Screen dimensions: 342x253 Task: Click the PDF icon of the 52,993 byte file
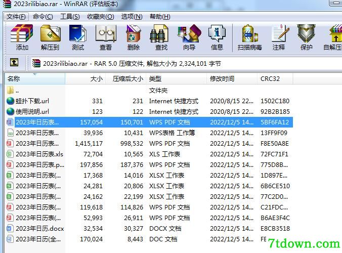pos(10,218)
